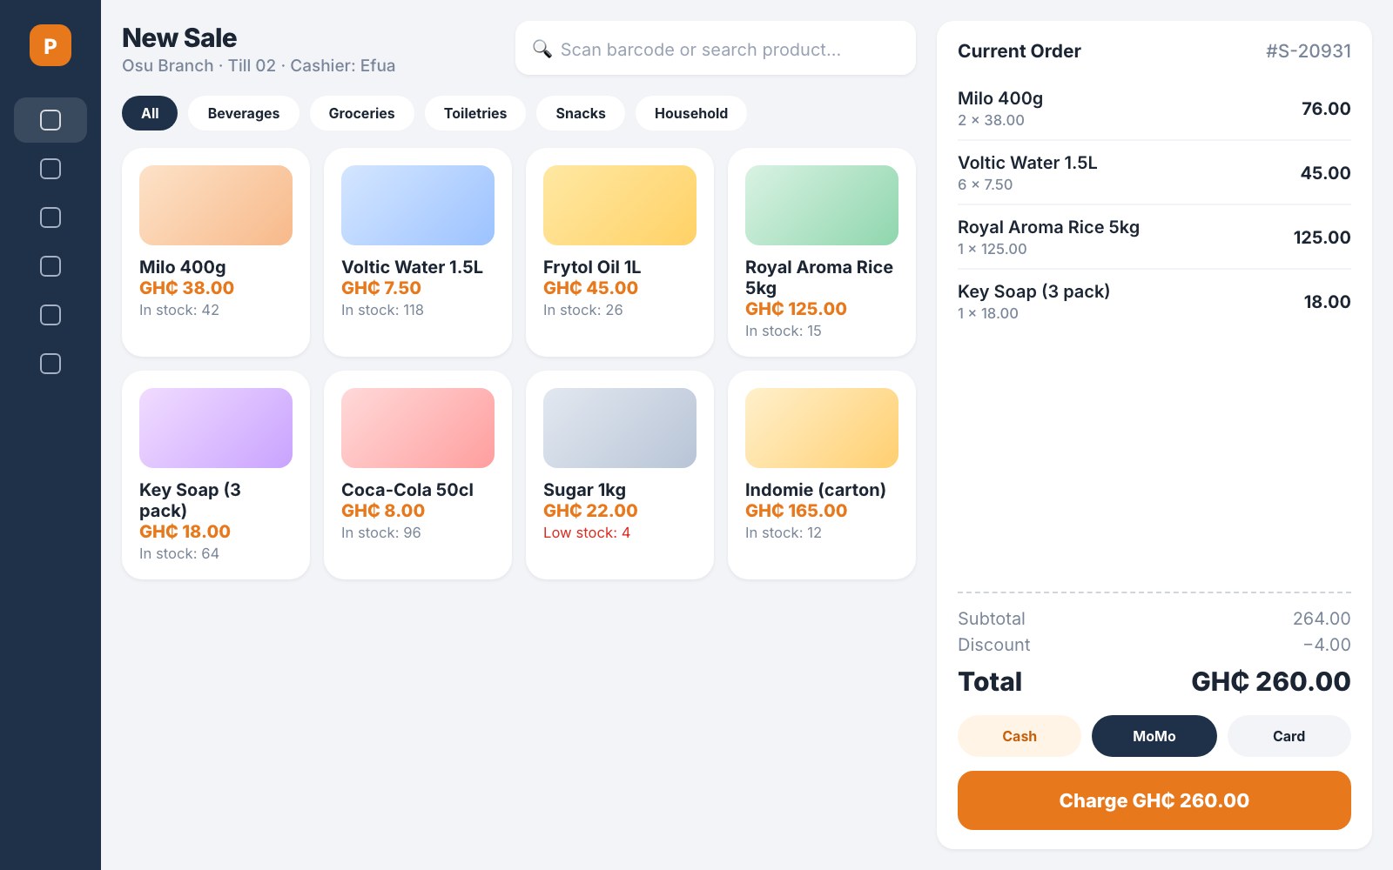Open the second sidebar icon from top
The image size is (1393, 870).
coord(50,169)
